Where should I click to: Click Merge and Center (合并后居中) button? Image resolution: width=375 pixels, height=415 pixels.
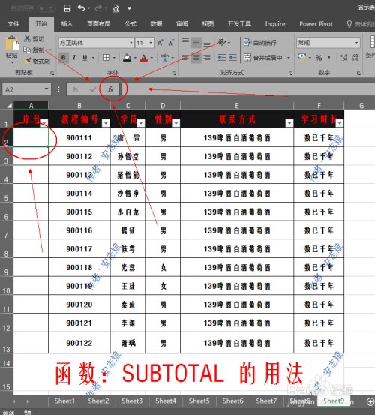263,58
